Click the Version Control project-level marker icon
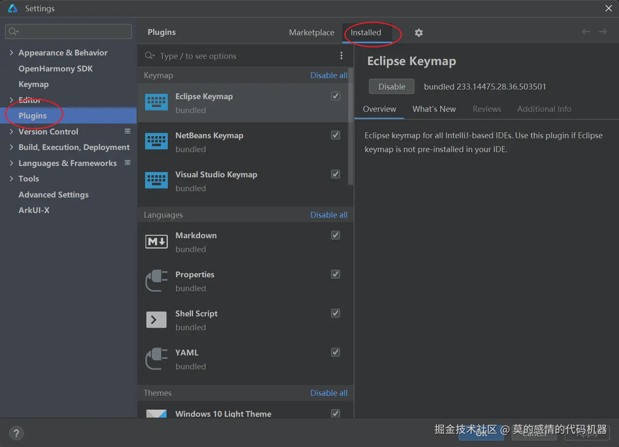Screen dimensions: 619x447 pyautogui.click(x=128, y=131)
